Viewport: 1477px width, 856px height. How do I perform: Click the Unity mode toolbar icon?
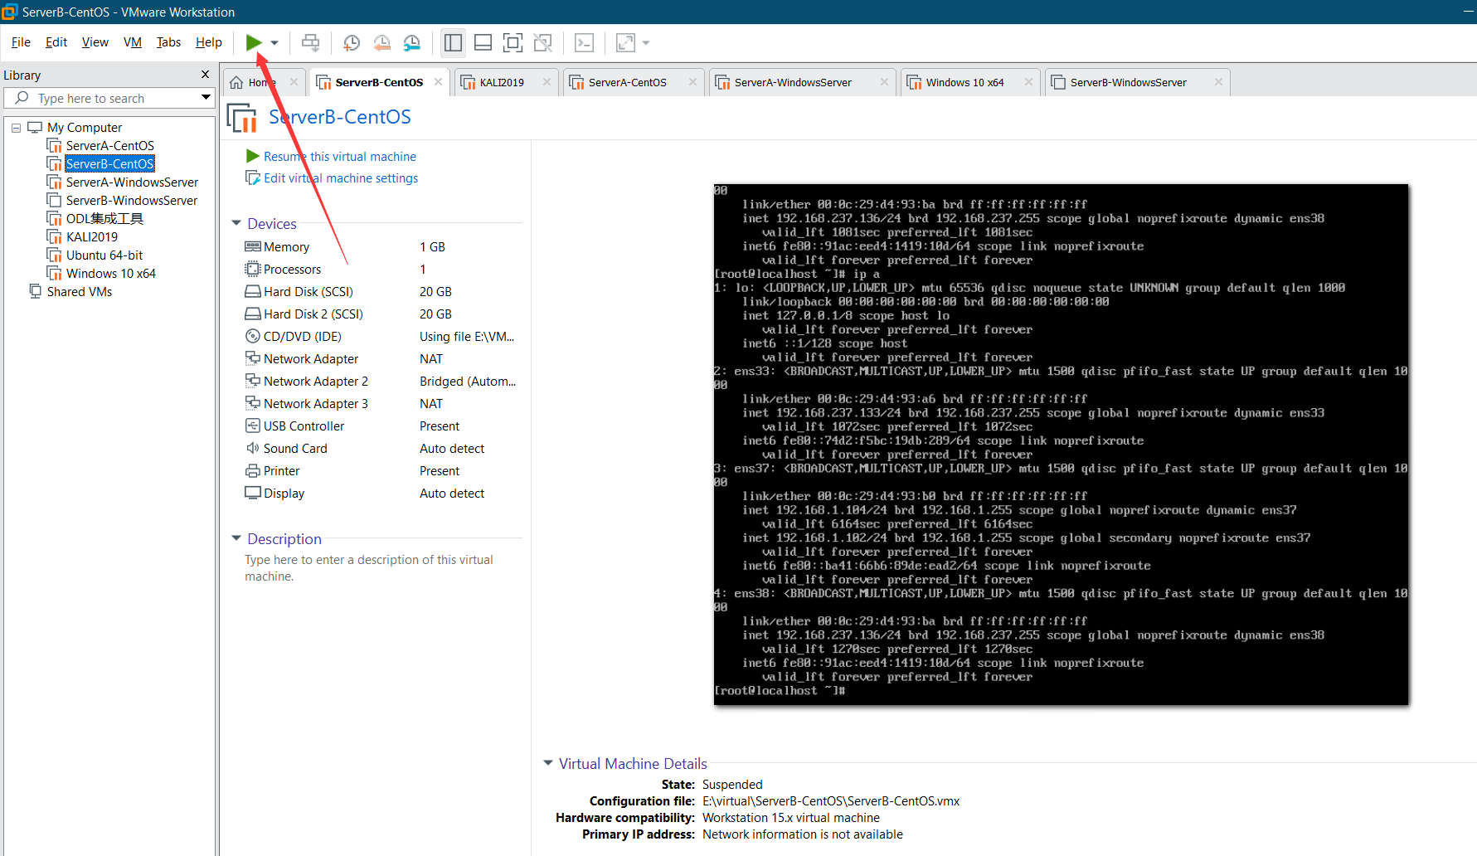click(x=543, y=42)
